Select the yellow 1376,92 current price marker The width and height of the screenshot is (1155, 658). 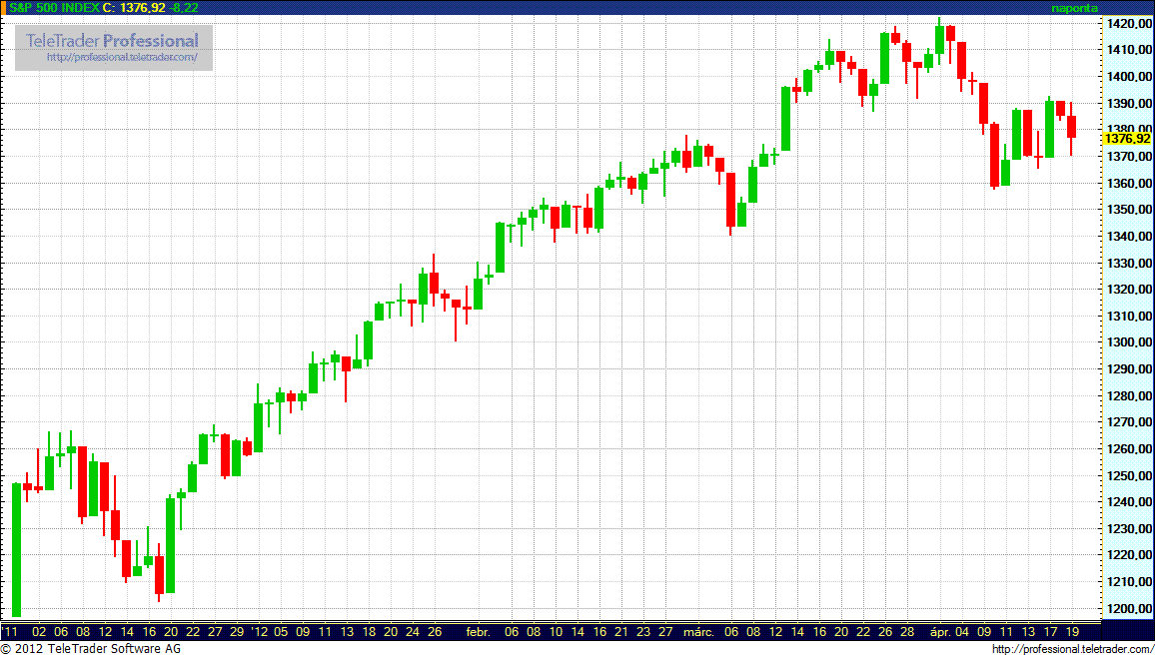click(x=1128, y=139)
